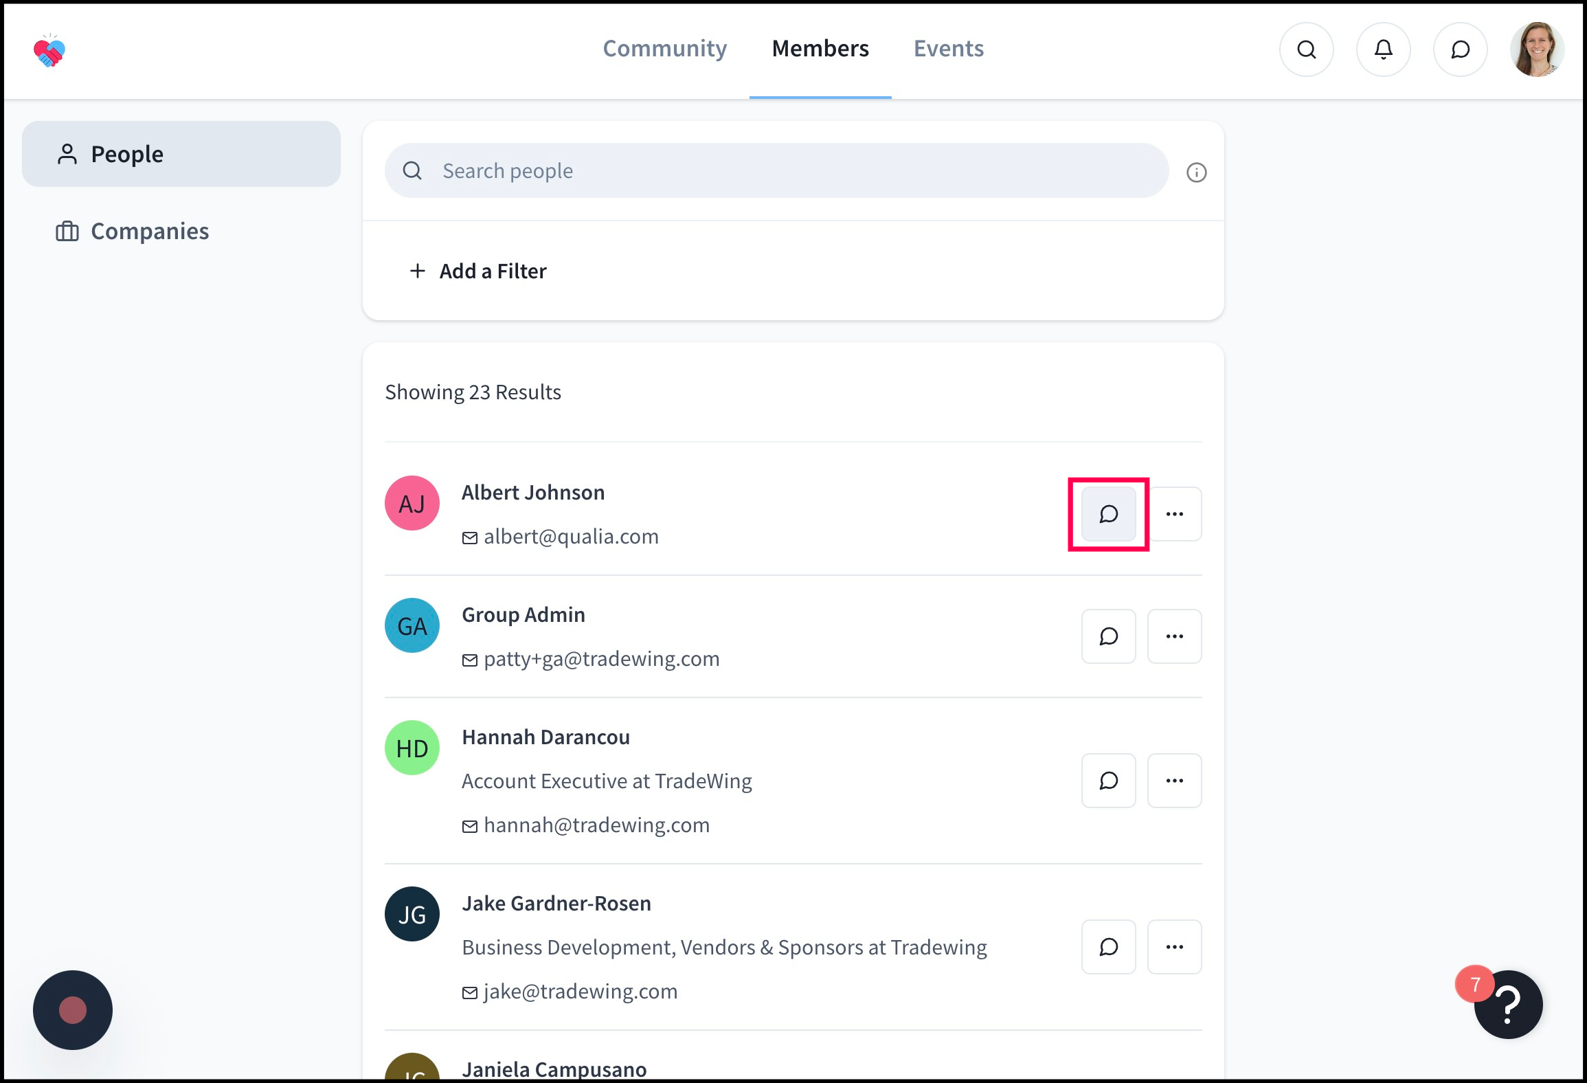The image size is (1587, 1083).
Task: Open the user profile avatar
Action: (x=1537, y=49)
